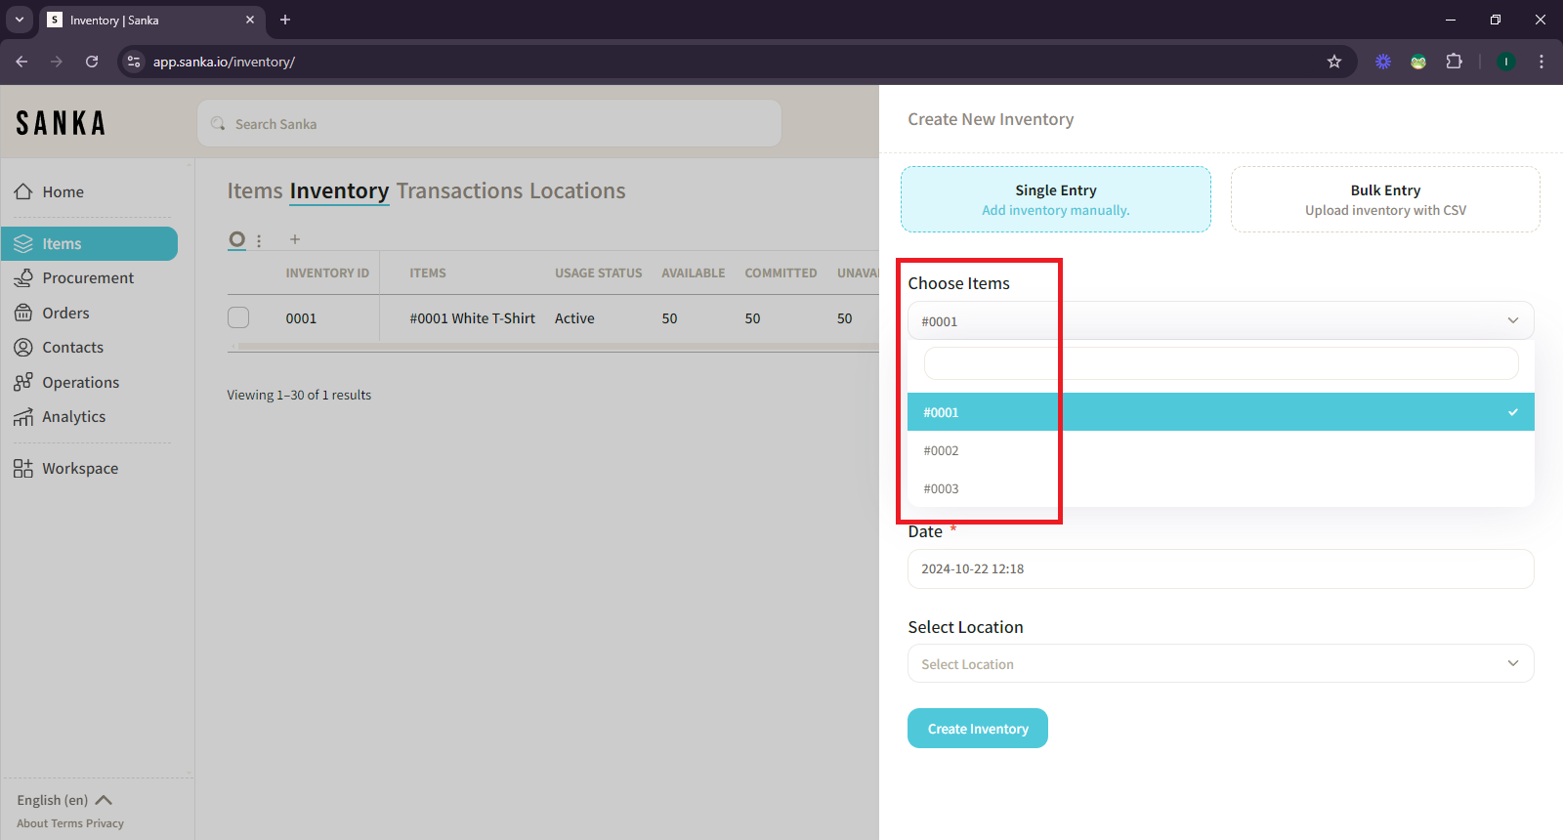Screen dimensions: 1563x840
Task: Click the Procurement sidebar icon
Action: 23,278
